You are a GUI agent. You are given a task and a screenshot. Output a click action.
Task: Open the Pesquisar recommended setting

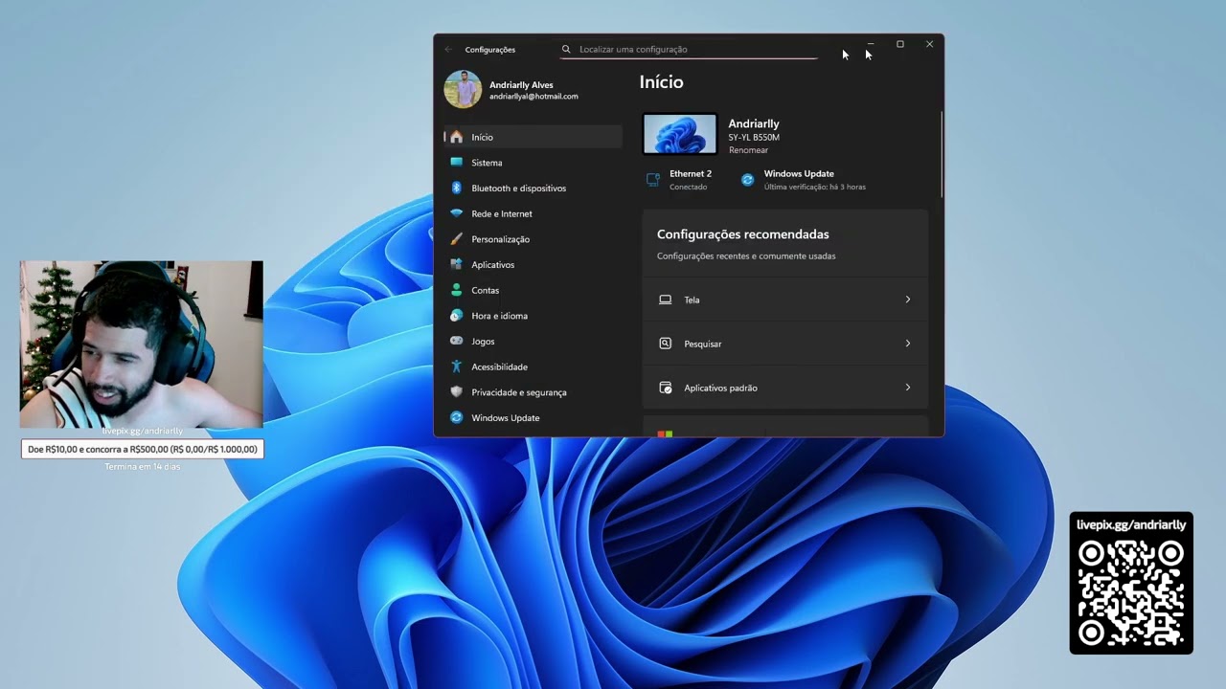pyautogui.click(x=785, y=344)
